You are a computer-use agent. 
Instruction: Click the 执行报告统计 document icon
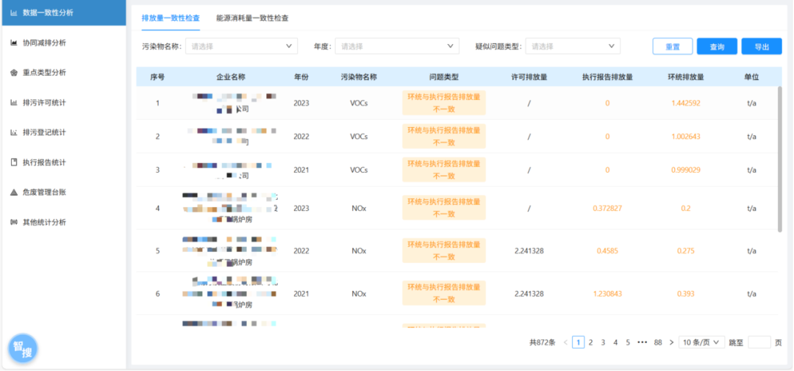pyautogui.click(x=13, y=162)
